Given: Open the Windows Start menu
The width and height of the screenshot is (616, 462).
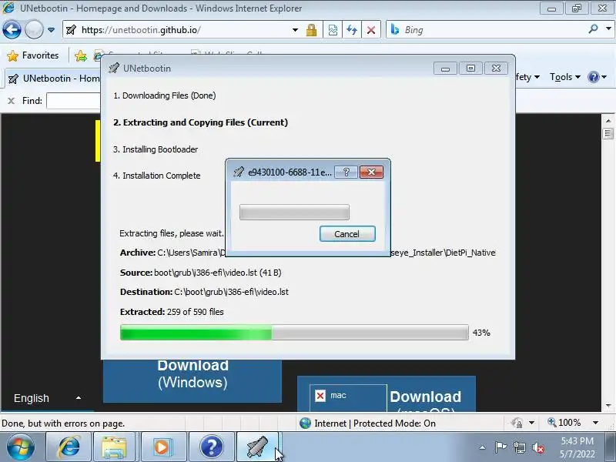Looking at the screenshot, I should pos(21,447).
